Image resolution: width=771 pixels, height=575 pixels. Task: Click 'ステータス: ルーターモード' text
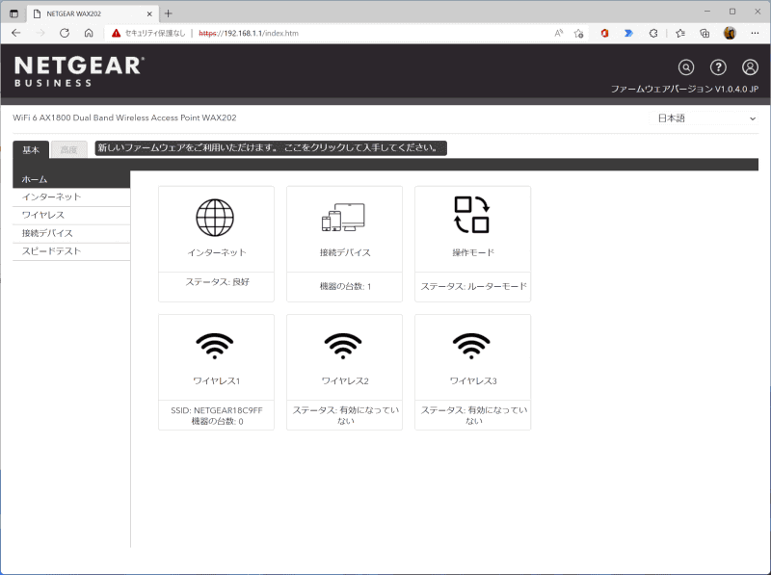click(473, 286)
